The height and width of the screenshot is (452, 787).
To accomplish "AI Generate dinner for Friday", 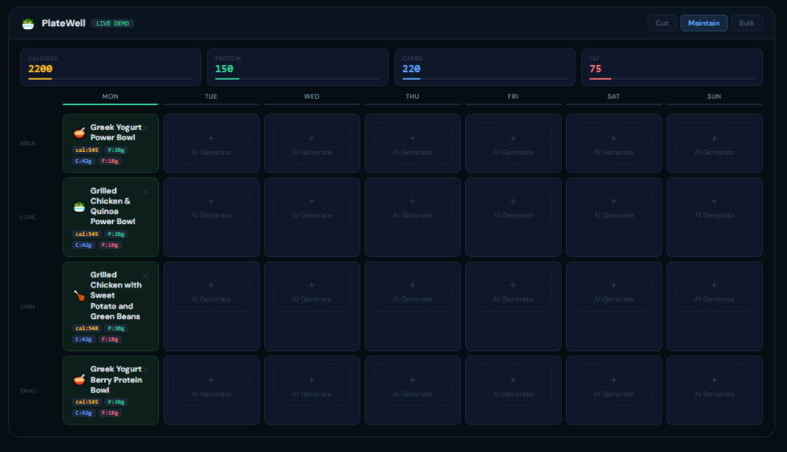I will pyautogui.click(x=513, y=291).
